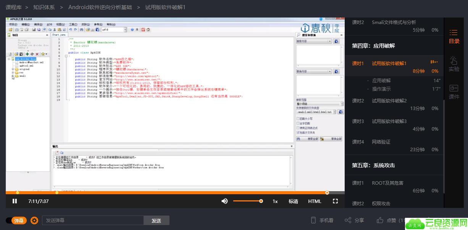This screenshot has height=230, width=468.
Task: Open the 1x playback speed menu
Action: 275,201
